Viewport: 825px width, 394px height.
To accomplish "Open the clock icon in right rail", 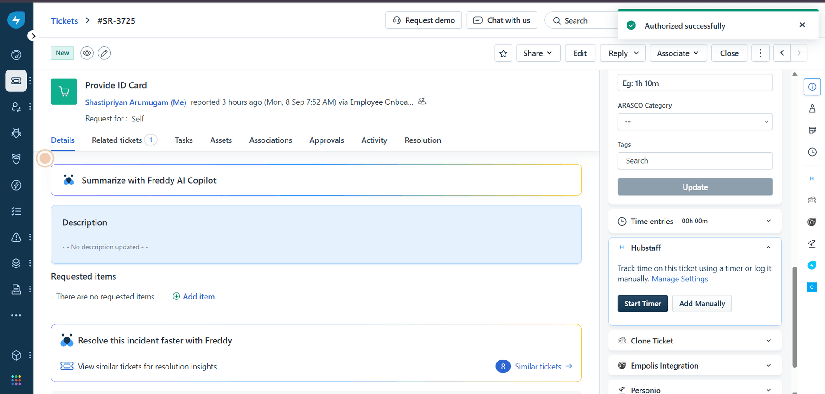I will [x=812, y=152].
